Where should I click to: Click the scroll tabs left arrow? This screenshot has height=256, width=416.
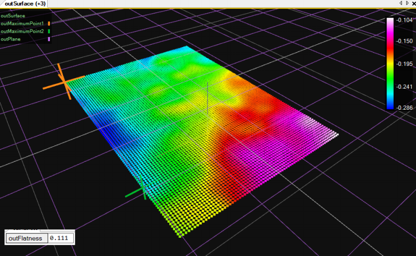coord(400,3)
